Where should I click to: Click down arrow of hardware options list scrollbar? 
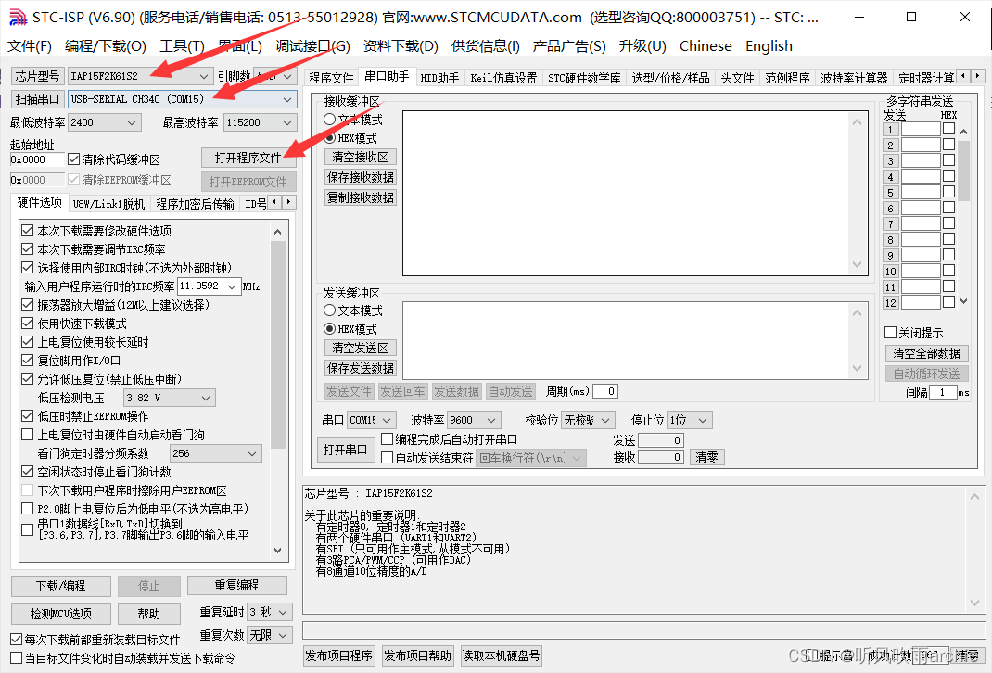tap(278, 551)
